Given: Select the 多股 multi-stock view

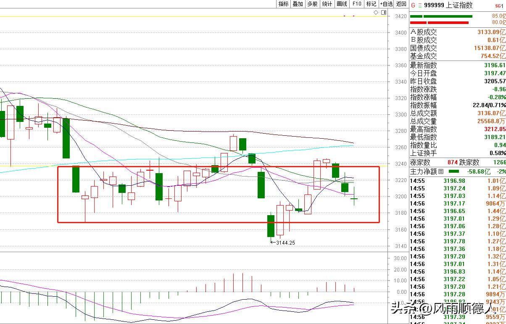Looking at the screenshot, I should pos(312,4).
